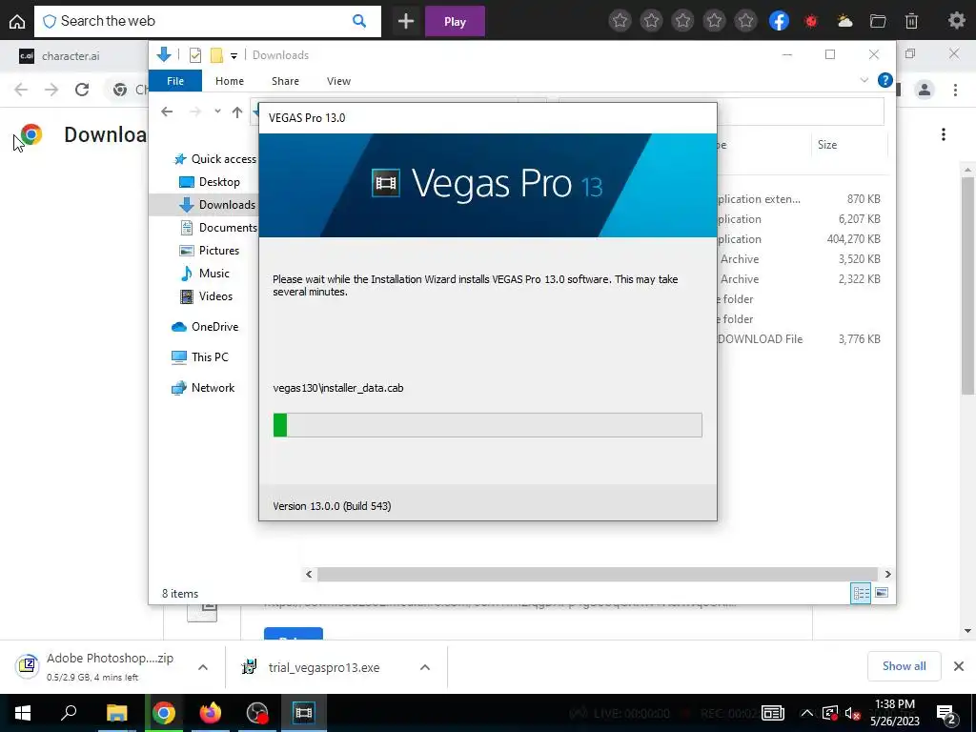
Task: Go to browser home page icon
Action: point(17,22)
